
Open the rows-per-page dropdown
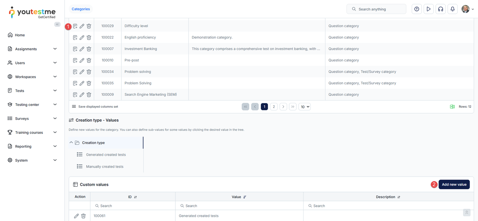304,107
